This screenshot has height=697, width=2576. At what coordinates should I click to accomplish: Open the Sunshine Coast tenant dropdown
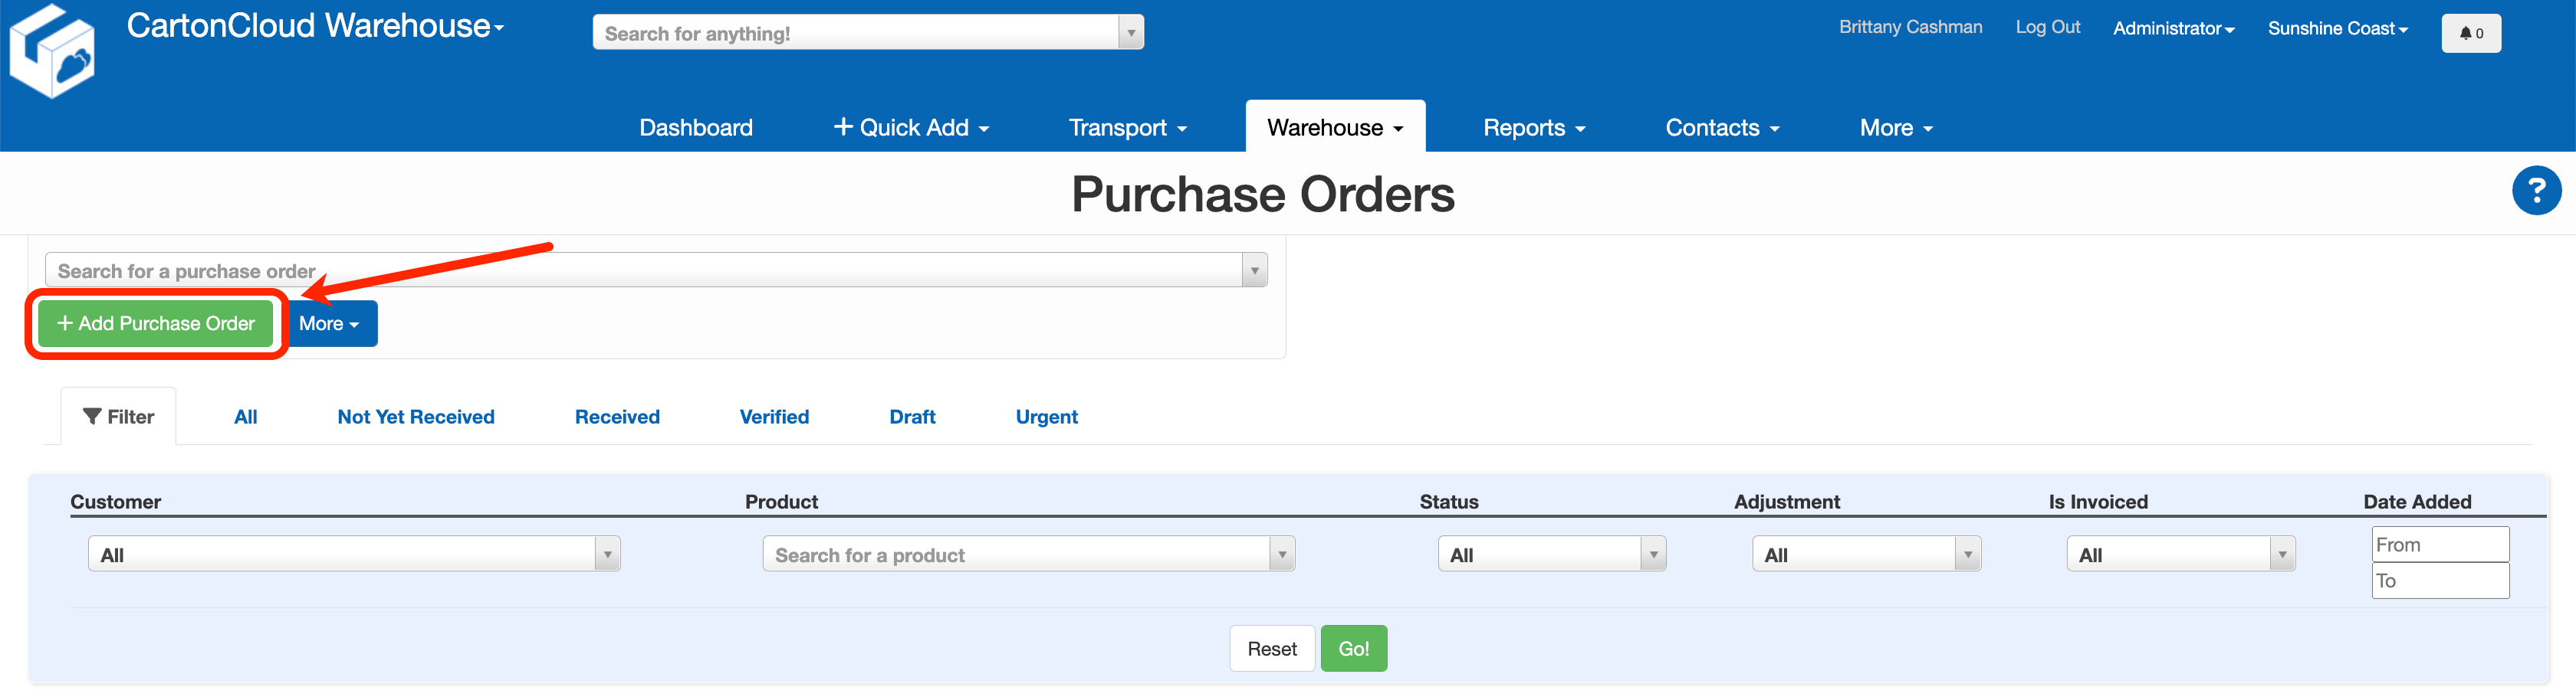2337,28
